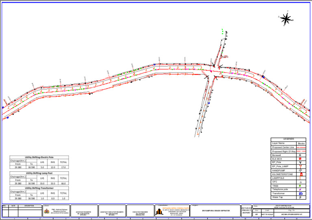
Task: Select the 'ELE-BOX' legend label
Action: [x=277, y=159]
